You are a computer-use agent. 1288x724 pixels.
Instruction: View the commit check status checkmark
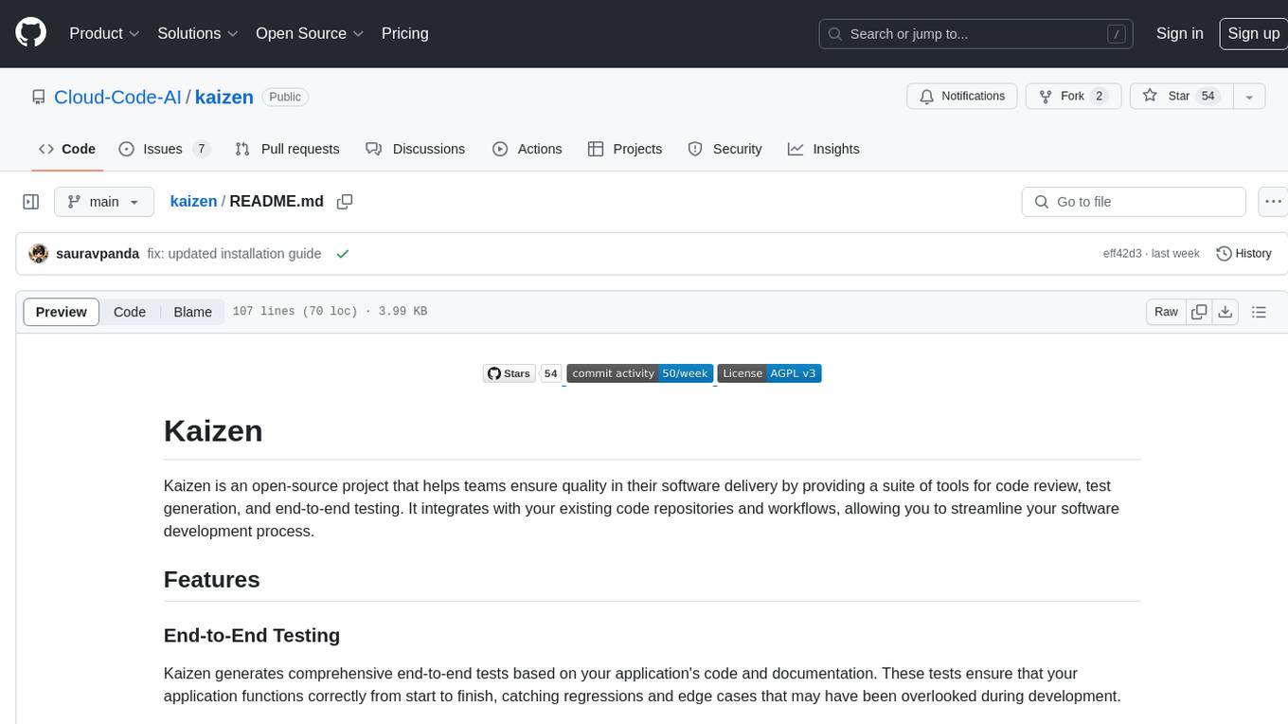(343, 254)
